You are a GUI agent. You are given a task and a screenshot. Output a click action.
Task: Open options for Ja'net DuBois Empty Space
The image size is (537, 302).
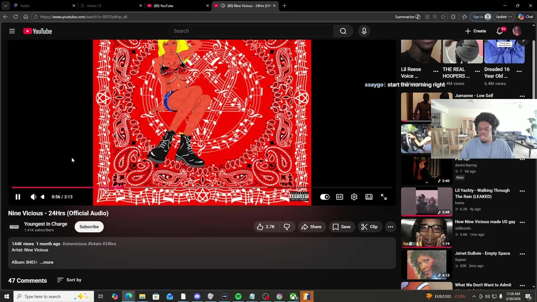pyautogui.click(x=522, y=254)
